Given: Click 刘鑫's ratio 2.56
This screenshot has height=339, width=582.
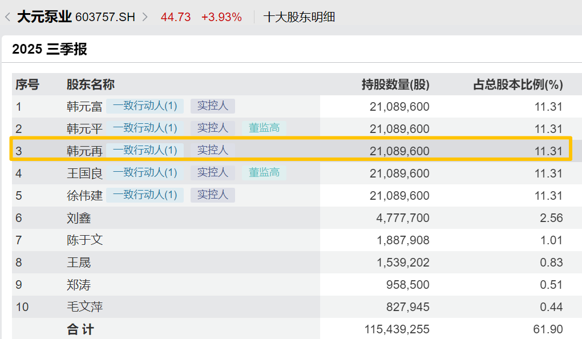Looking at the screenshot, I should [551, 218].
